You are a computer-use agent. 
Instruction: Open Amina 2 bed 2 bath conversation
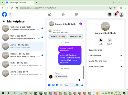click(x=23, y=73)
